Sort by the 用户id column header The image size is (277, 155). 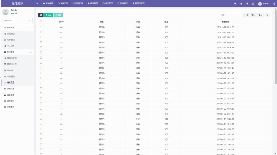(61, 22)
